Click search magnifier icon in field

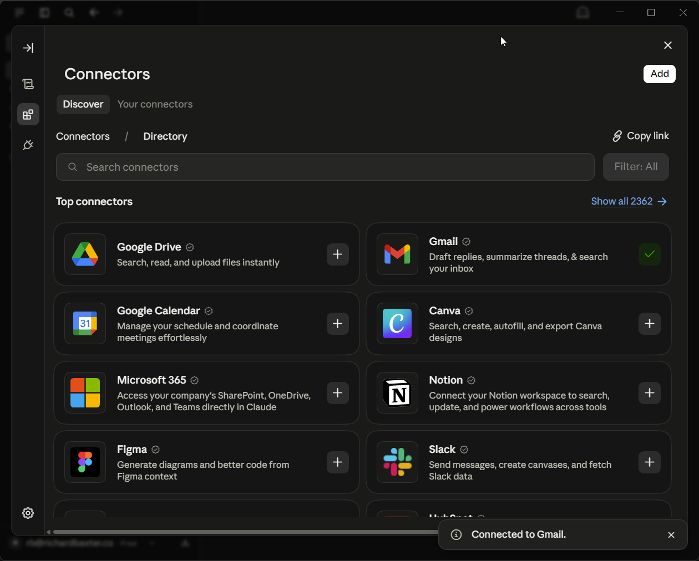pos(73,167)
